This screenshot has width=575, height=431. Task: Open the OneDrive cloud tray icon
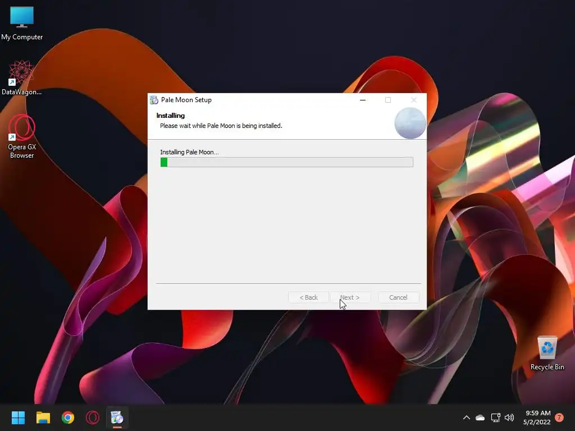[x=480, y=418]
